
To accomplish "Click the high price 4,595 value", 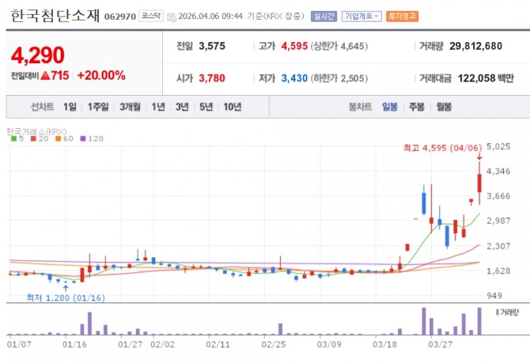I will tap(294, 47).
